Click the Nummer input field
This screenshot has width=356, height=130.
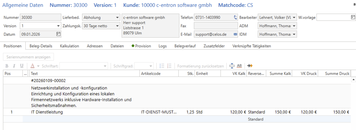click(x=40, y=18)
